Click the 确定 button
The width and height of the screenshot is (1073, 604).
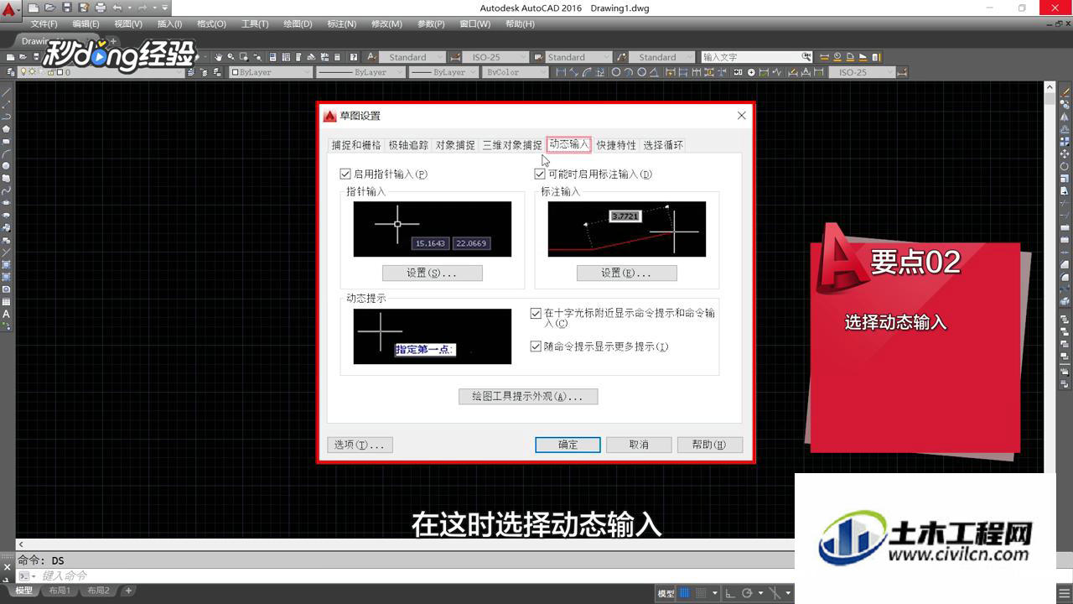pos(568,445)
